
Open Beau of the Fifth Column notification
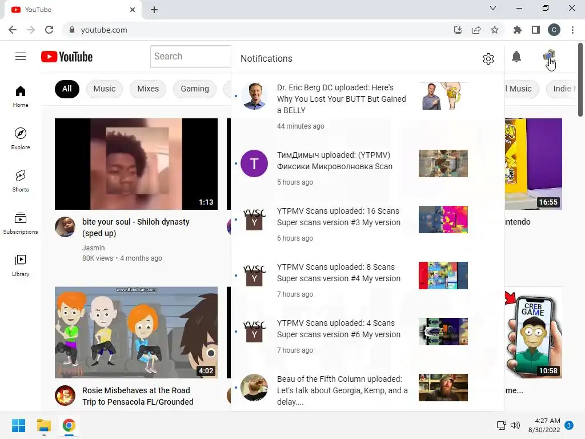[x=367, y=390]
